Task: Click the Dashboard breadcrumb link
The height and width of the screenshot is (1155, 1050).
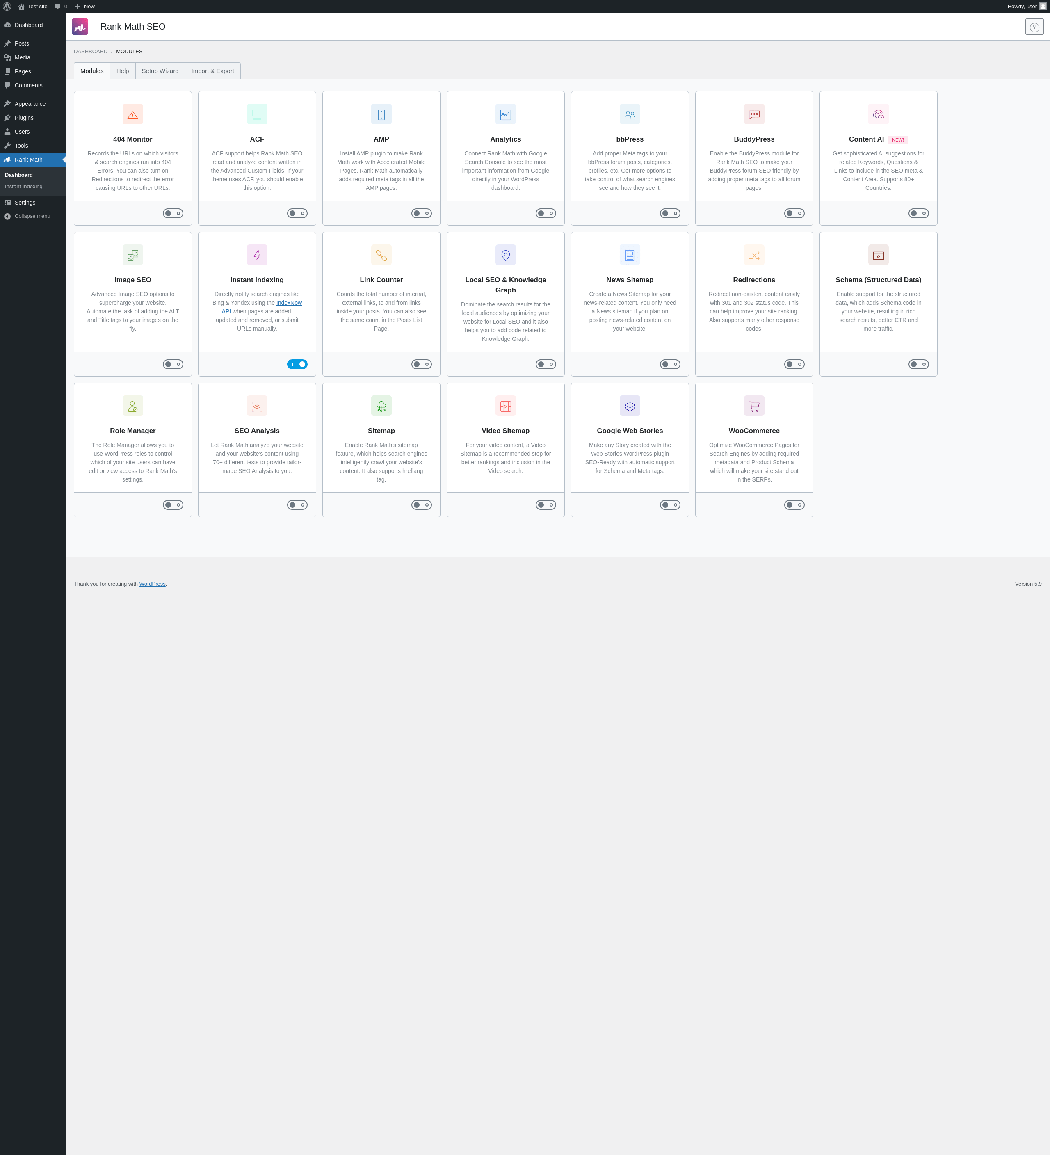Action: click(91, 52)
